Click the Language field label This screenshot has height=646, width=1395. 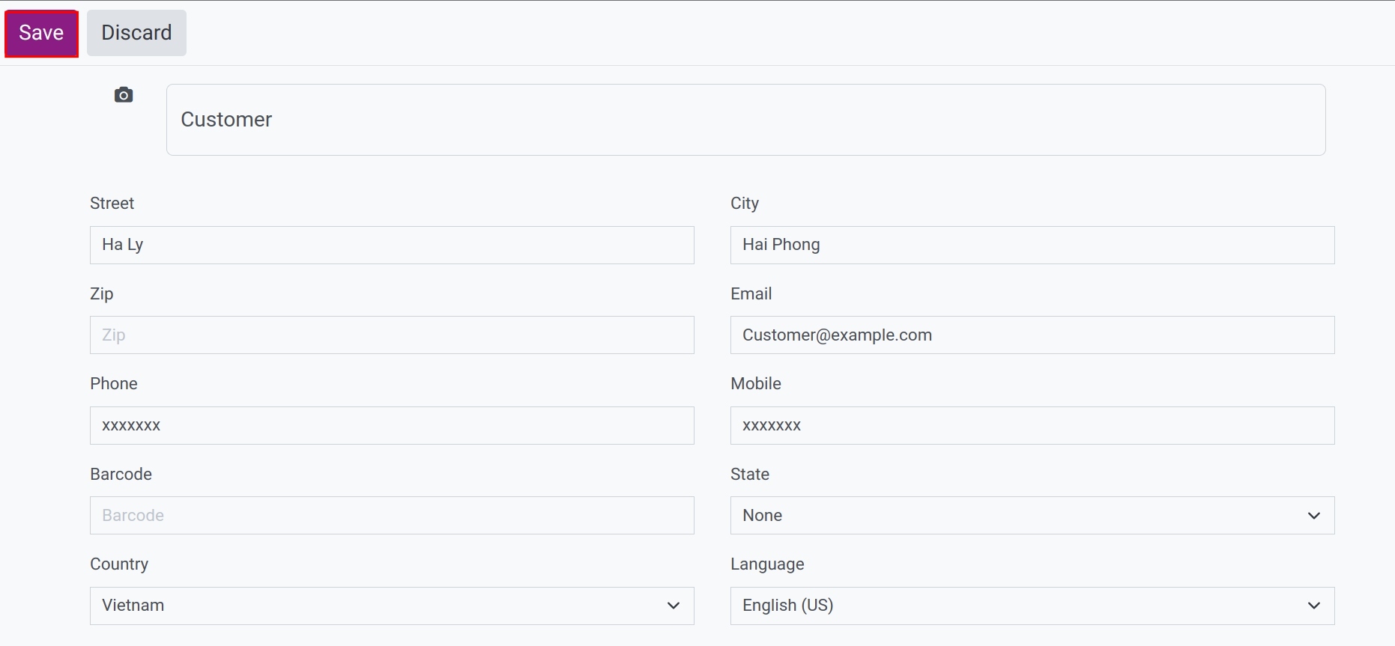767,564
